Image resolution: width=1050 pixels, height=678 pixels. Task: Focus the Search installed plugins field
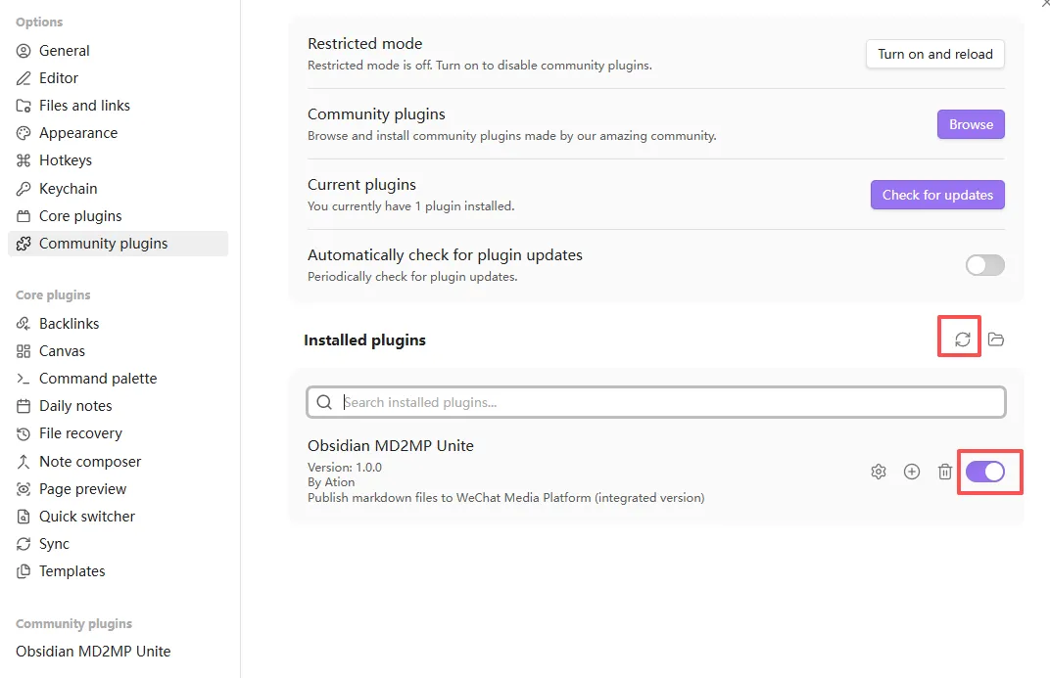pos(666,402)
